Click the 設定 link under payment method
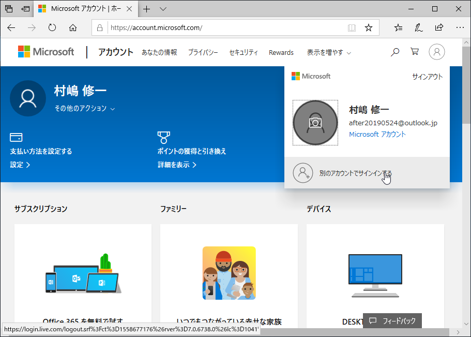The image size is (471, 337). 20,165
